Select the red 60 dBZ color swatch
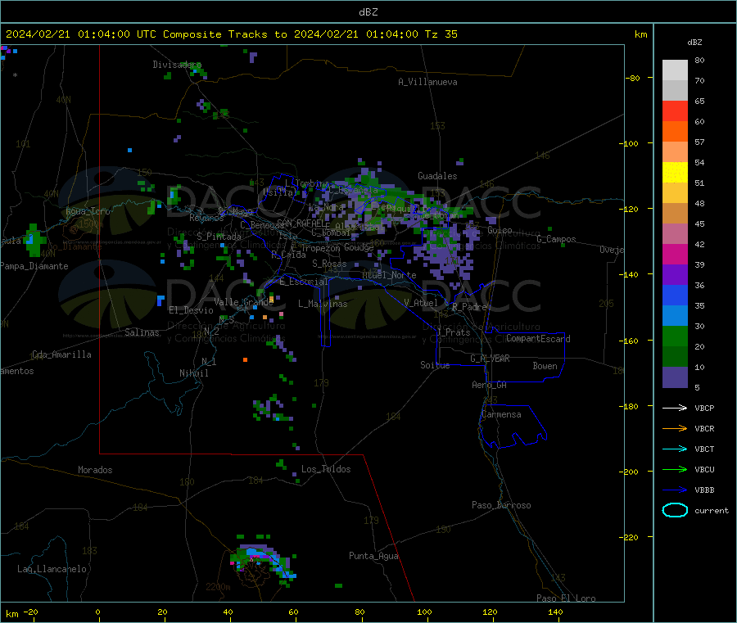This screenshot has height=623, width=737. [675, 111]
